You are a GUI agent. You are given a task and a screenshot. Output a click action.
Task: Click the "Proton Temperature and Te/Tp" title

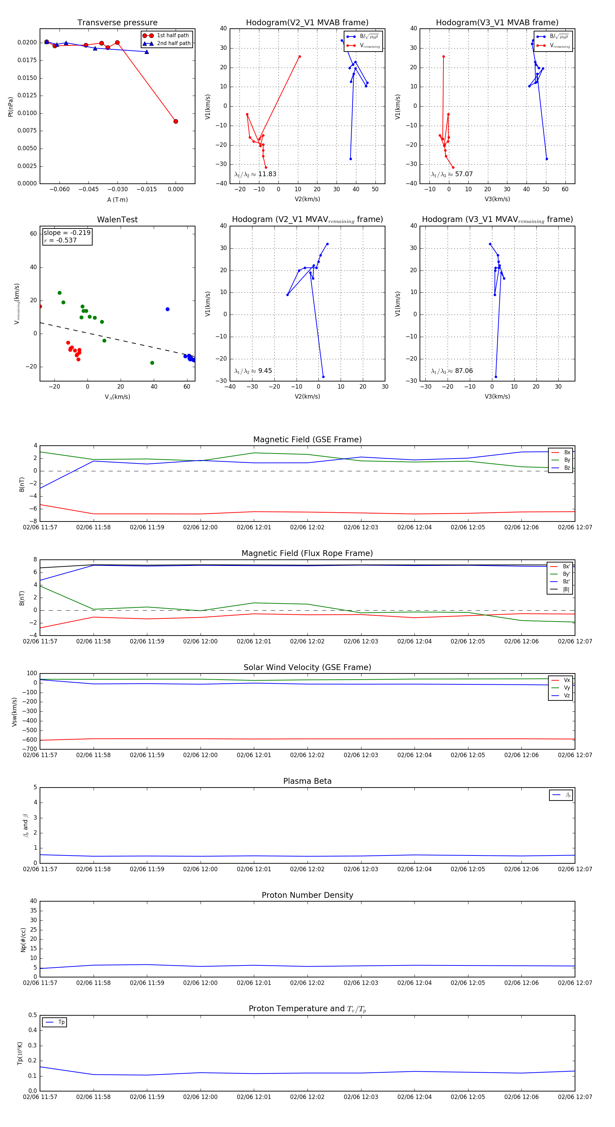[307, 1008]
